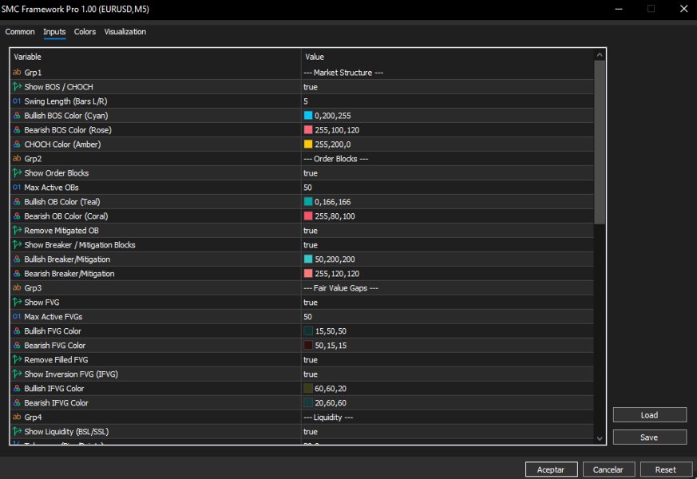Click the color type icon beside Bearish OB Color
Image resolution: width=697 pixels, height=479 pixels.
[x=17, y=216]
